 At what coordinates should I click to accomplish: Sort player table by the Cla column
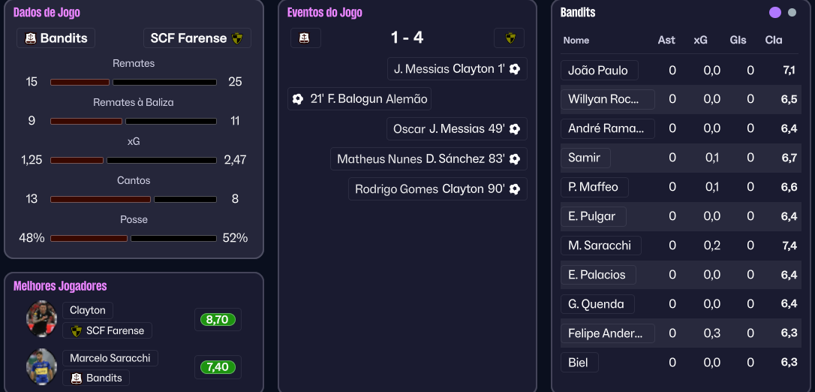click(773, 41)
